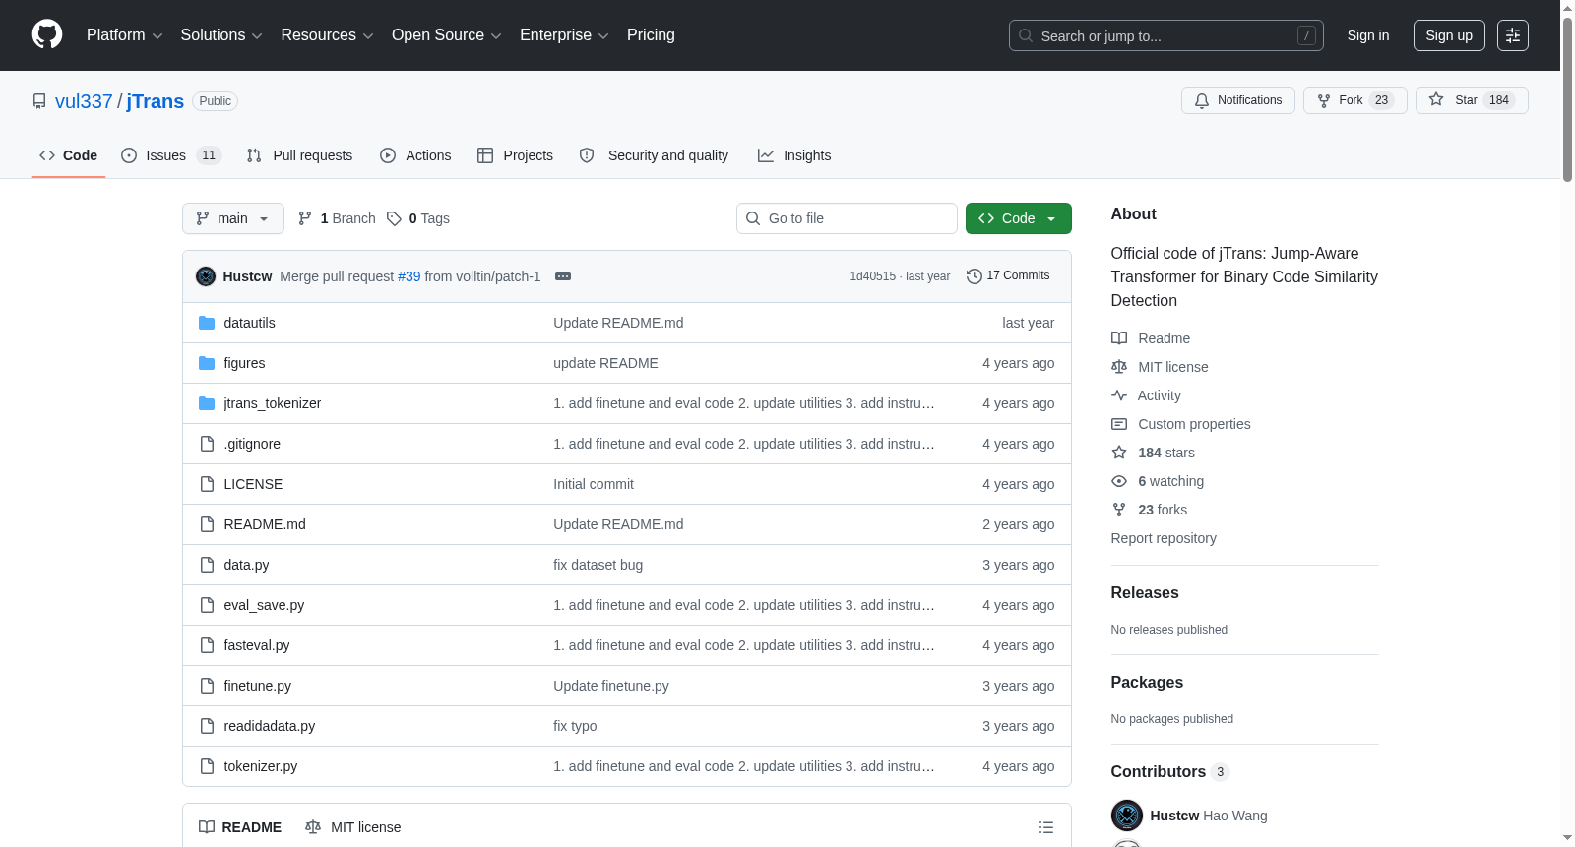1575x847 pixels.
Task: Click the Hustcw contributor avatar
Action: pos(1127,816)
